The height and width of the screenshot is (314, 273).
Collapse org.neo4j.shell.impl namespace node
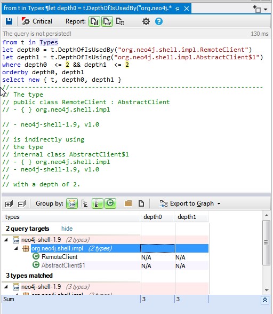(16, 248)
